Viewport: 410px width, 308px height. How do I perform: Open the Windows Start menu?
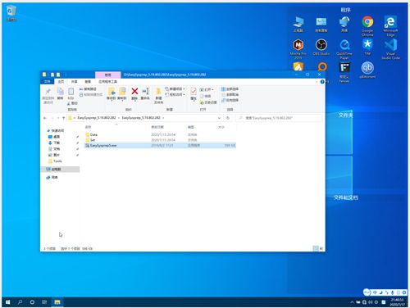[x=7, y=302]
